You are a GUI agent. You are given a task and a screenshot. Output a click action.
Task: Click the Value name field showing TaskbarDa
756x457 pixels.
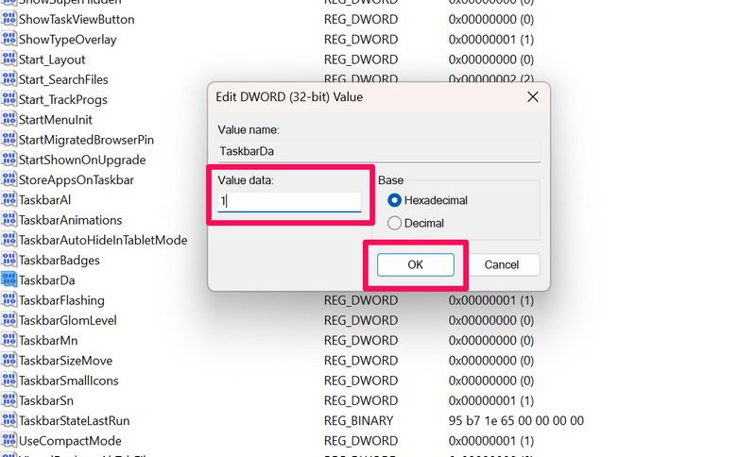[379, 151]
